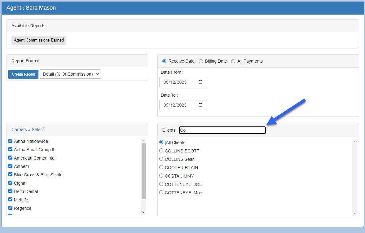Click inside the Clients search box
This screenshot has width=365, height=233.
222,130
